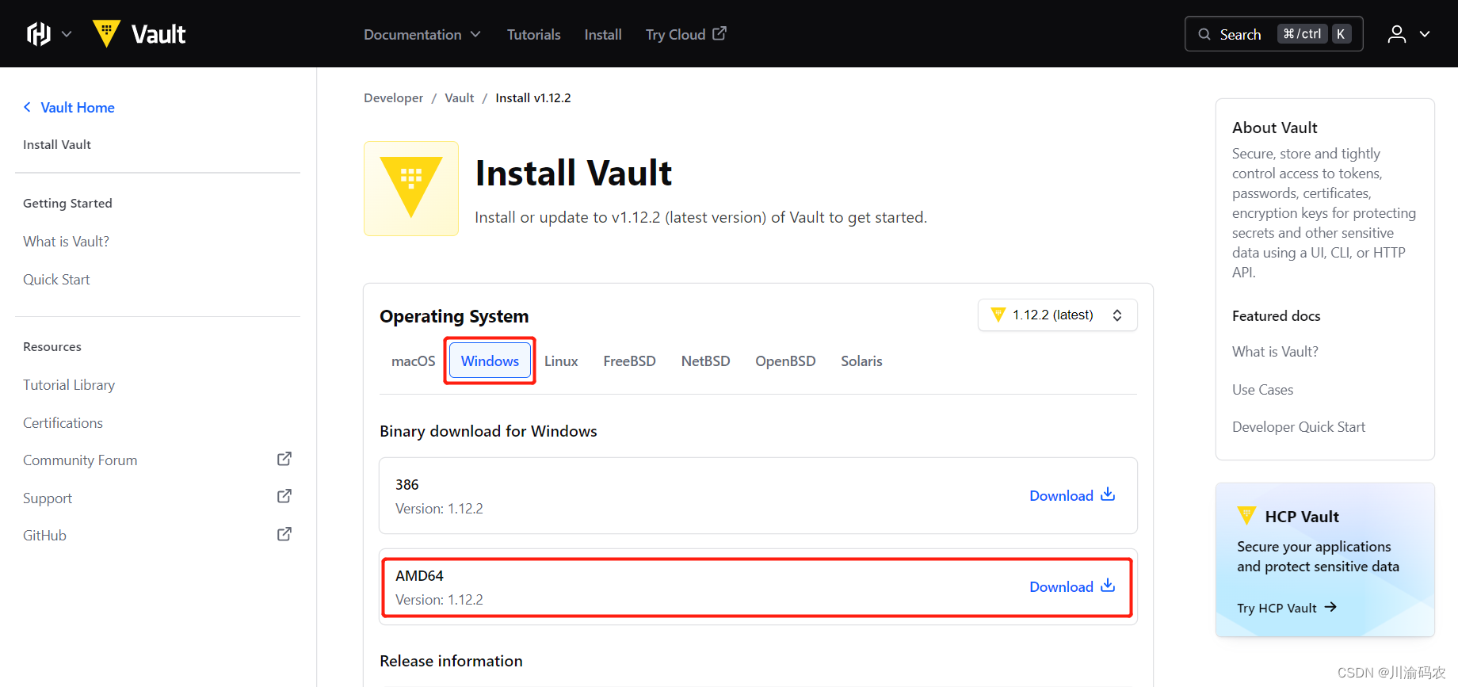Download the AMD64 Windows binary

1072,586
